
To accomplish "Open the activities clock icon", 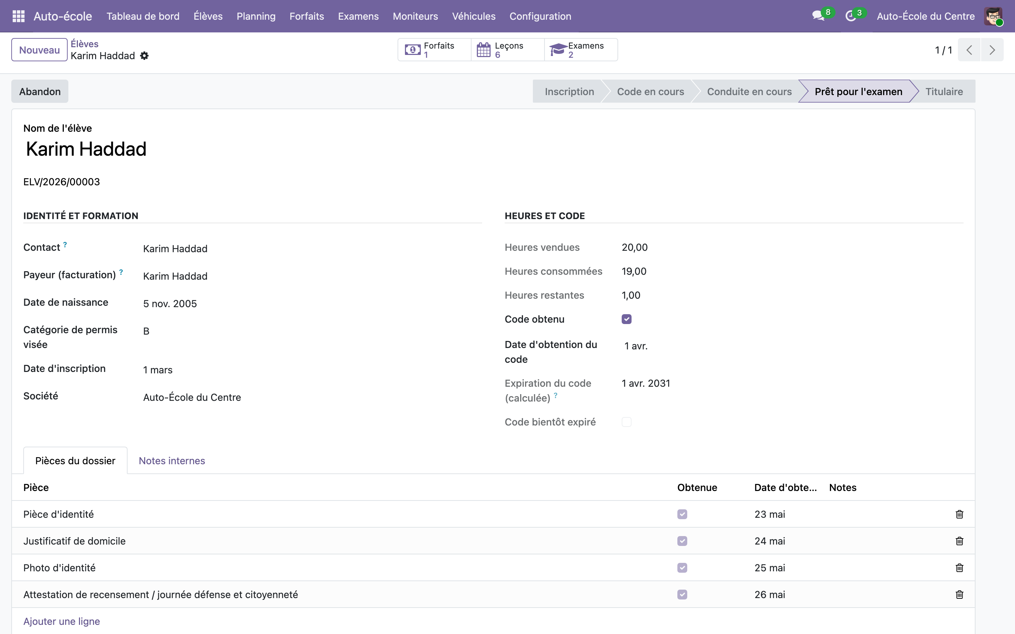I will 850,16.
